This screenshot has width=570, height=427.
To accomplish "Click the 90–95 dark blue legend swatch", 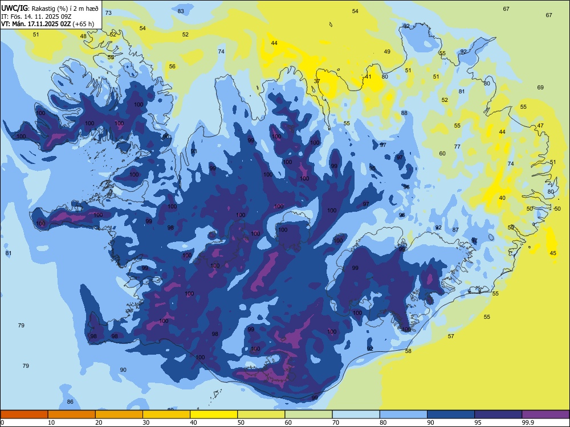I will pyautogui.click(x=451, y=414).
